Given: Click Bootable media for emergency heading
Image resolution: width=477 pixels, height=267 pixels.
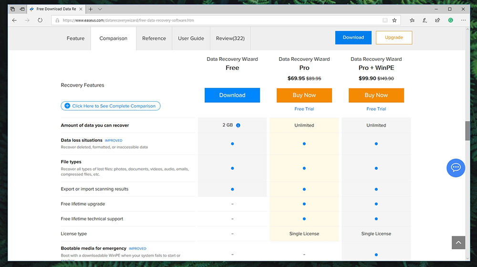Looking at the screenshot, I should pyautogui.click(x=93, y=248).
